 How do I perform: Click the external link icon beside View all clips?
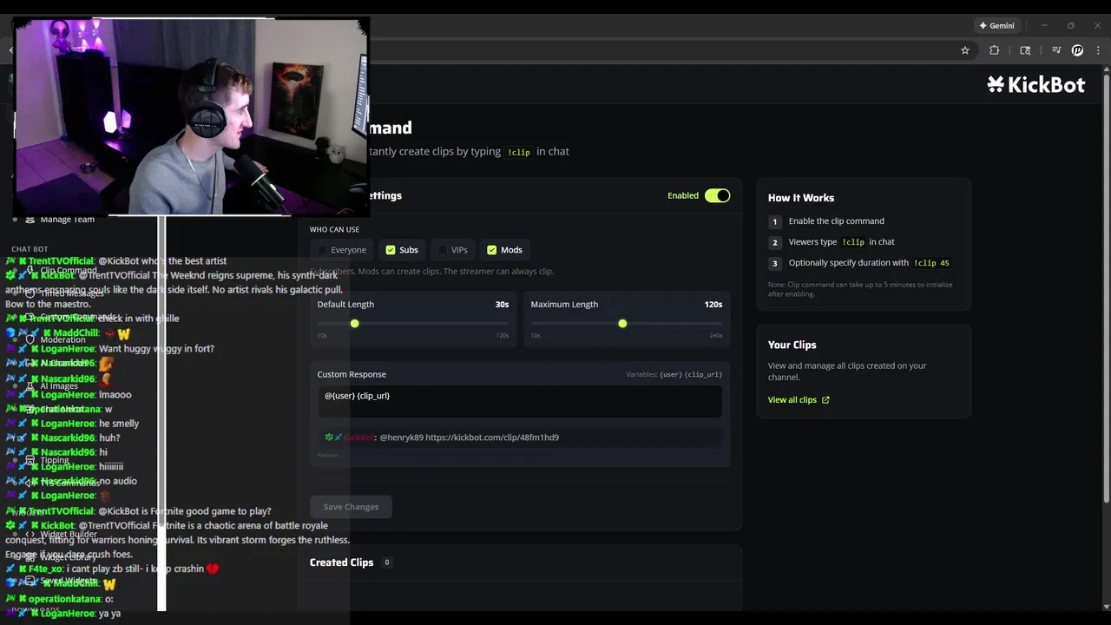825,400
